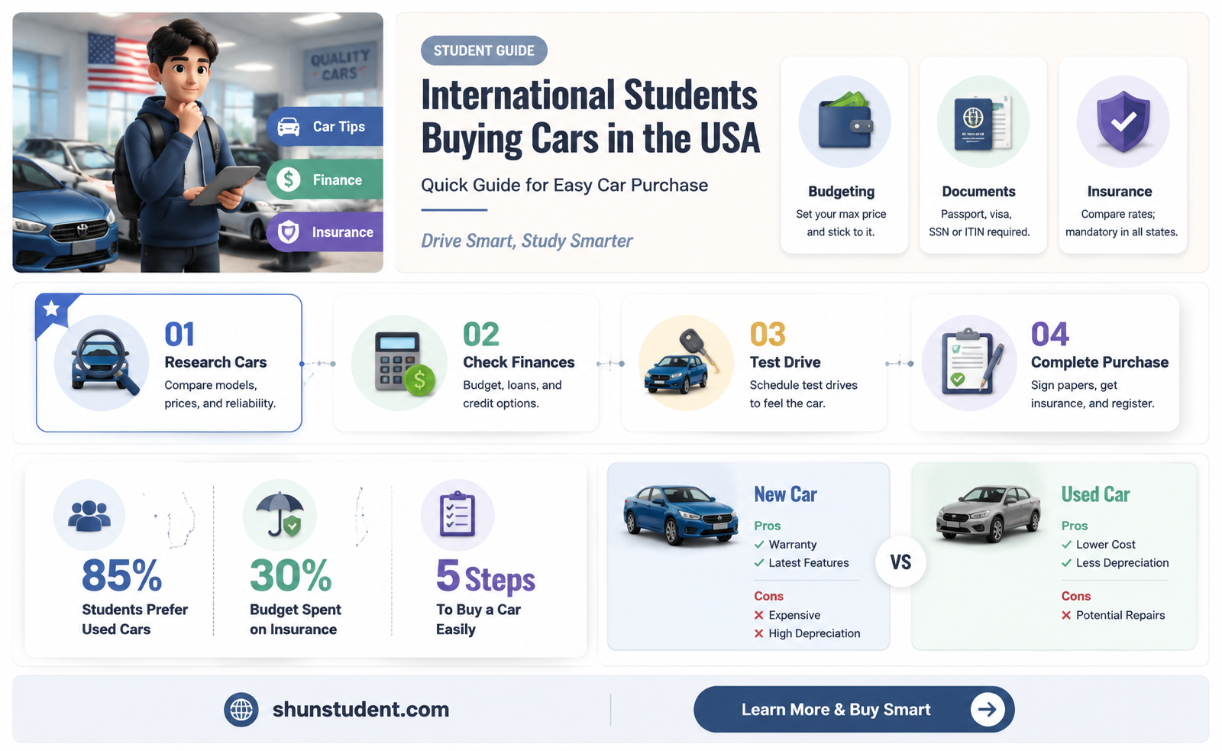Open the Documents info card

[x=983, y=155]
